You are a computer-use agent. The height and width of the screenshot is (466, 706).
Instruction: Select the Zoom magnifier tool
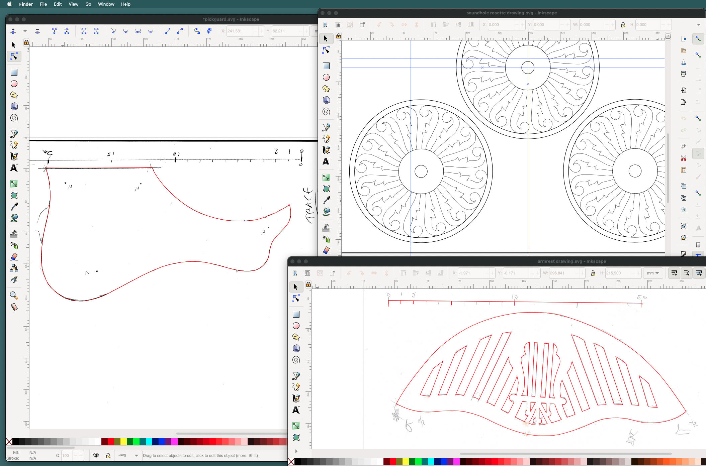pos(14,295)
